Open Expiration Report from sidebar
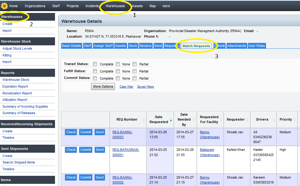 coord(15,86)
